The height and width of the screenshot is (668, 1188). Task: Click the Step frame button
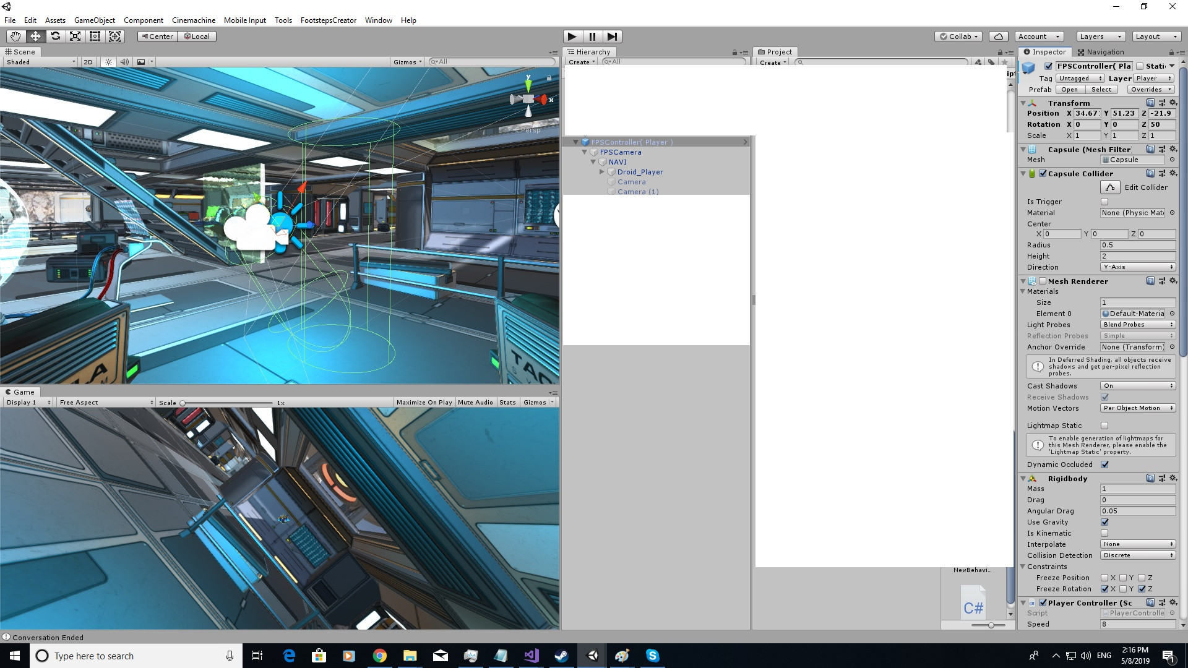coord(612,36)
